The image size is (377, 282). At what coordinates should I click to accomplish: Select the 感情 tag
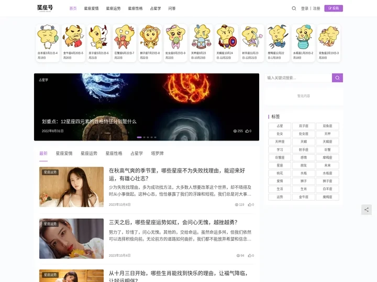(x=304, y=158)
